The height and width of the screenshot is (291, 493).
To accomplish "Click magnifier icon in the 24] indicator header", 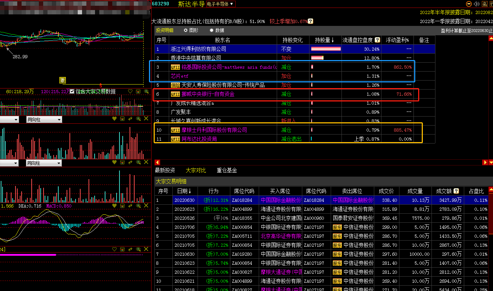I will pos(138,249).
